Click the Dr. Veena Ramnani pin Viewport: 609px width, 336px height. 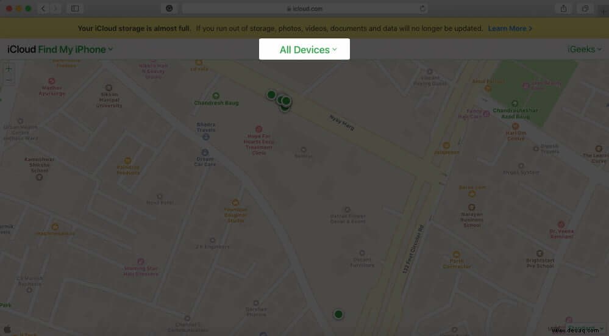561,224
